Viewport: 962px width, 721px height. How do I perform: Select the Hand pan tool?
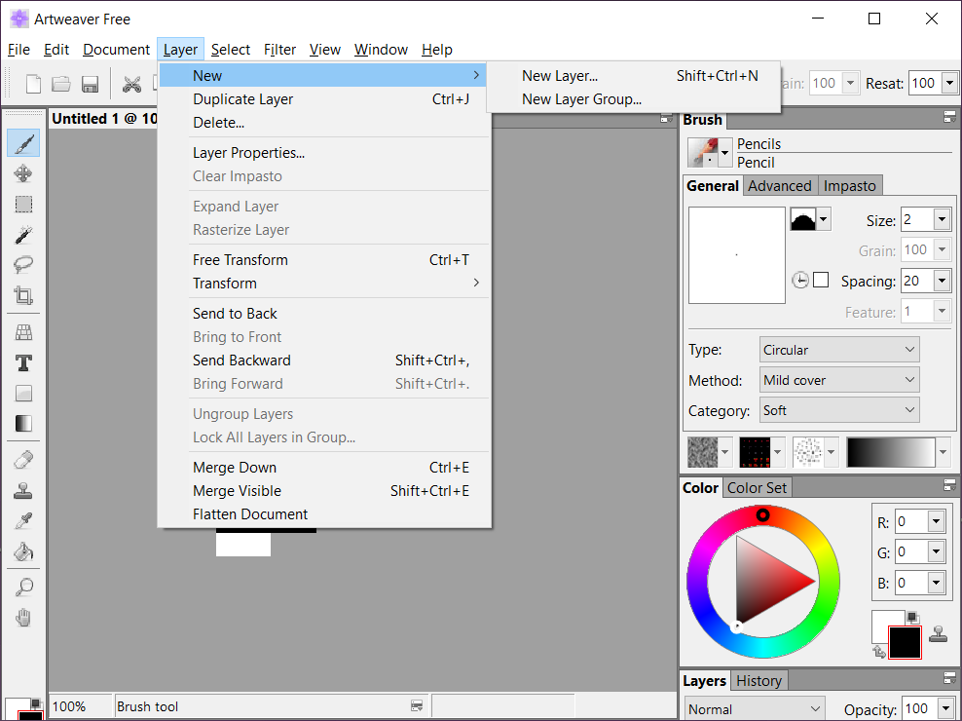coord(23,618)
